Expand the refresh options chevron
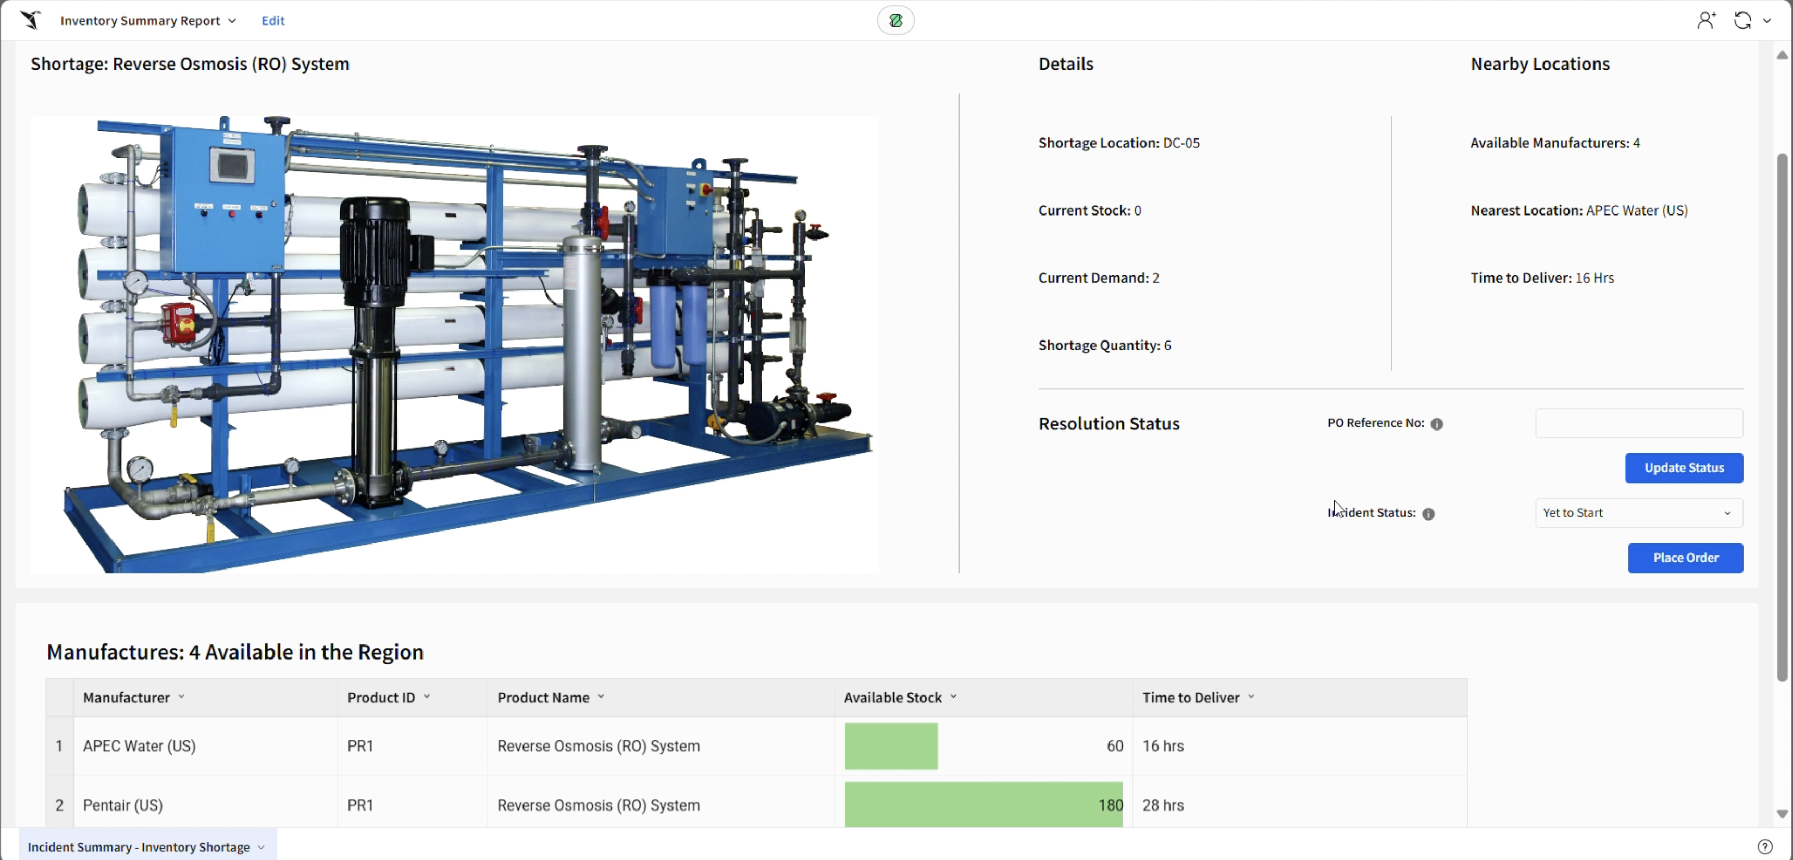Viewport: 1793px width, 860px height. pos(1767,21)
